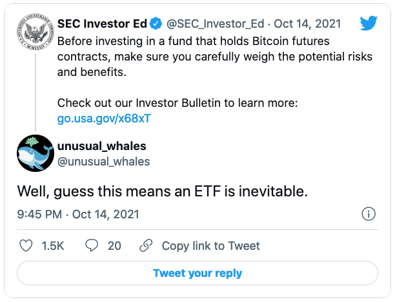
Task: Click the chain link copy icon
Action: point(146,245)
